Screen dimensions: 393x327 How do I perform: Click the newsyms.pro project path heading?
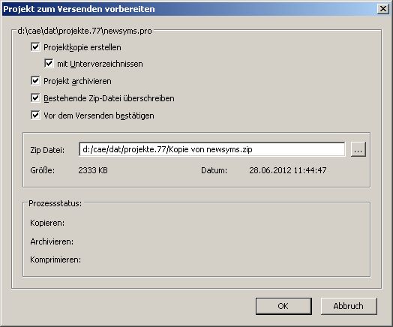(85, 31)
